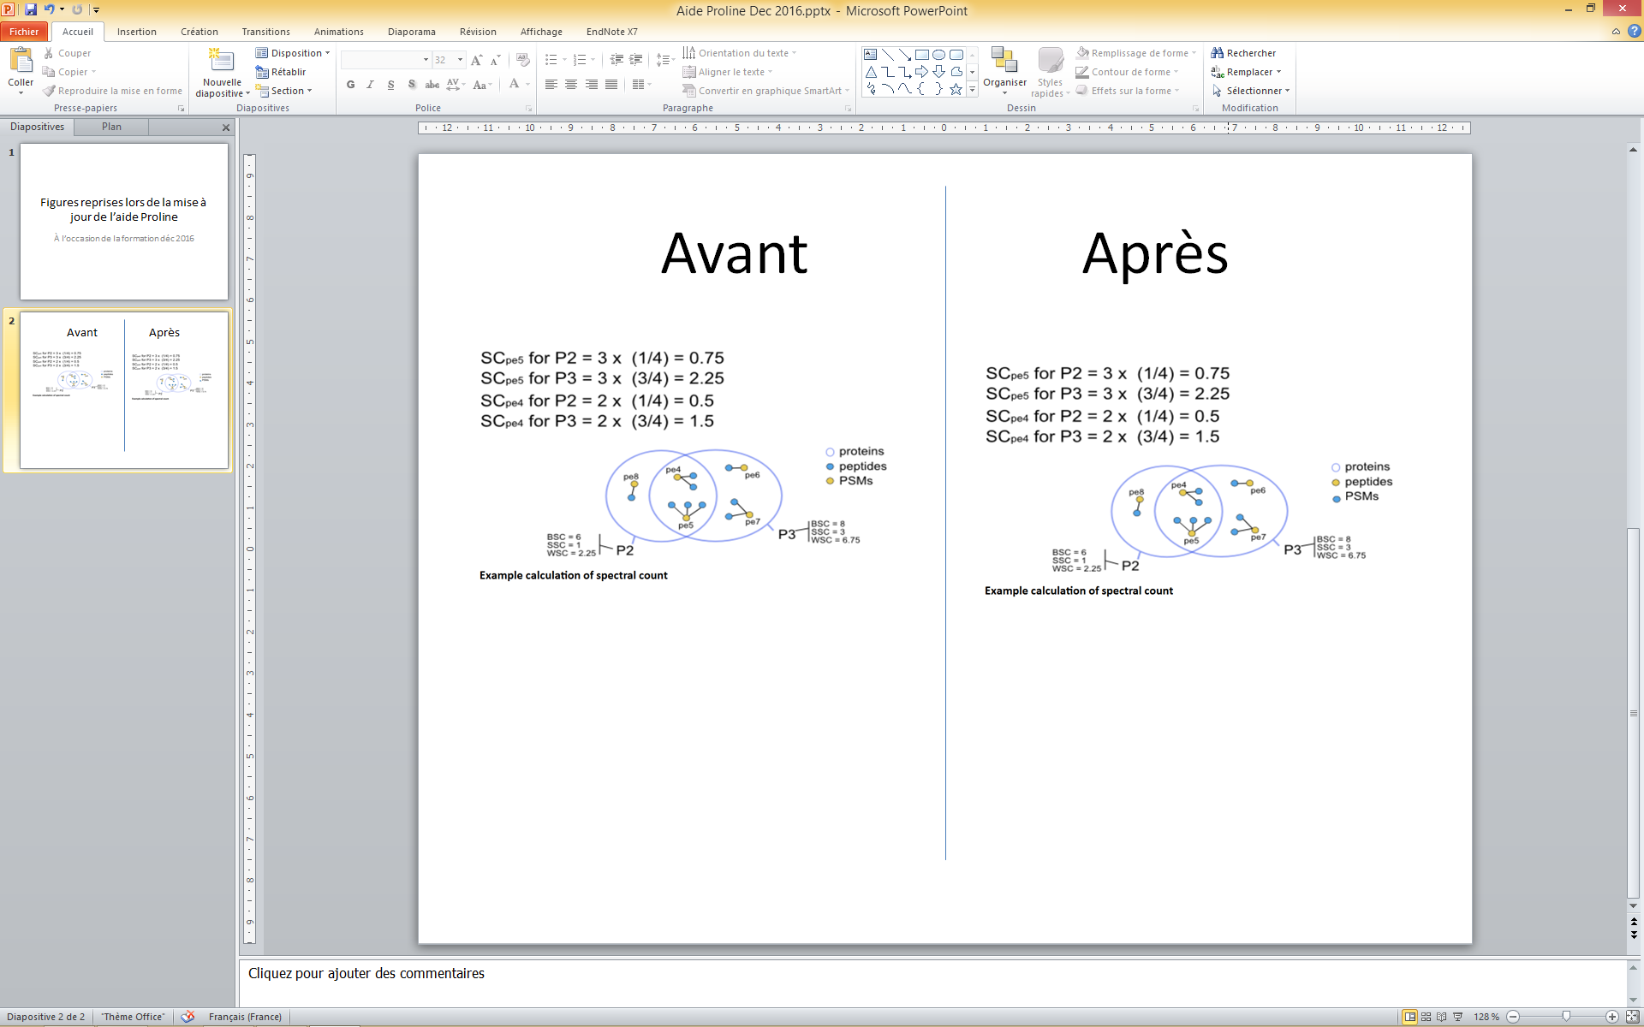Screen dimensions: 1644x1027
Task: Save the presentation with floppy icon
Action: point(31,9)
